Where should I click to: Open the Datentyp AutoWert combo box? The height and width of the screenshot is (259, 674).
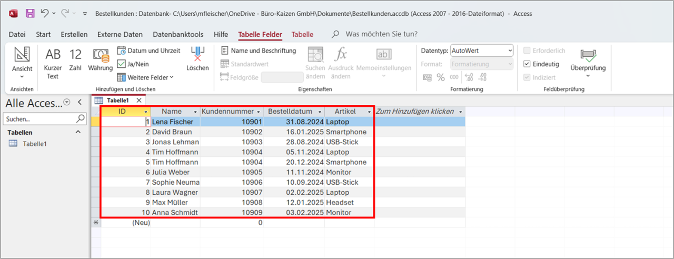[x=482, y=51]
